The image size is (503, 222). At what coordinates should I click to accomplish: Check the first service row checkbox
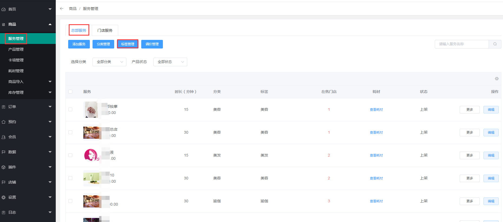pos(70,109)
